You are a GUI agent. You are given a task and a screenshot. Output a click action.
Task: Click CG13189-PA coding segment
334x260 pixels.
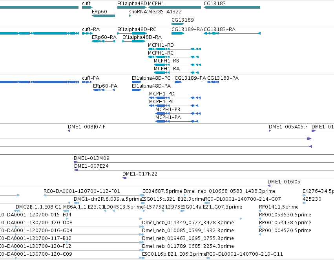point(178,82)
